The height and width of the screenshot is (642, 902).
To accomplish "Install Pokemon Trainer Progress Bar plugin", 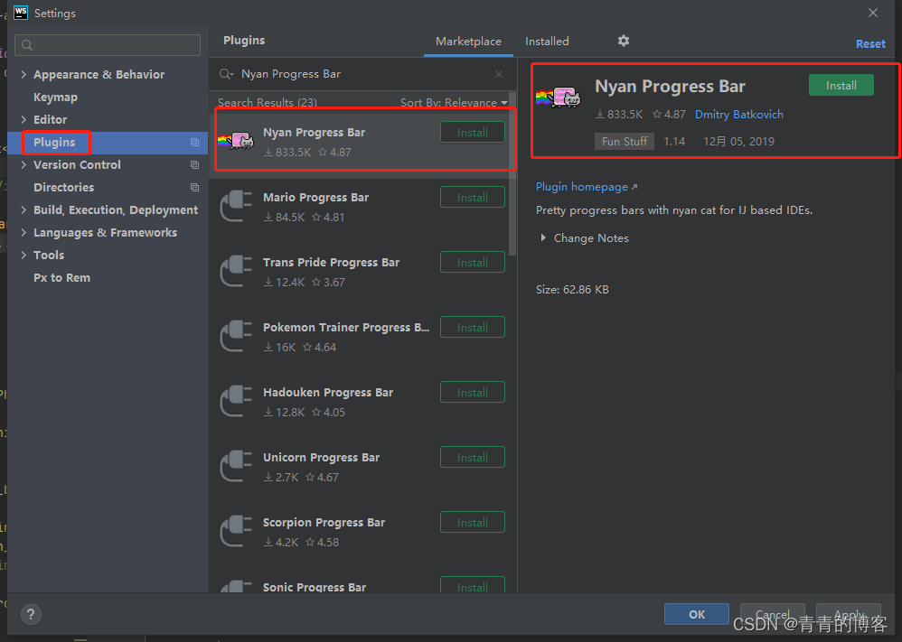I will [x=473, y=327].
